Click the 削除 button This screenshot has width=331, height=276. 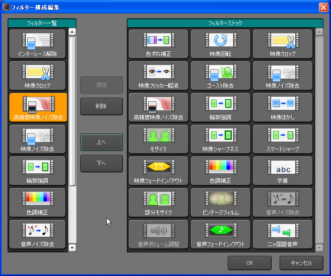coord(101,107)
